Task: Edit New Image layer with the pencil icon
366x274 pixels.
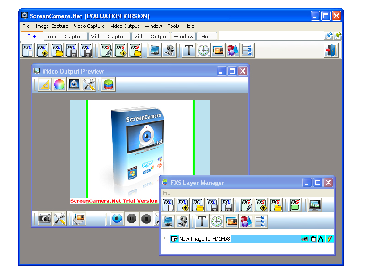Action: (329, 239)
